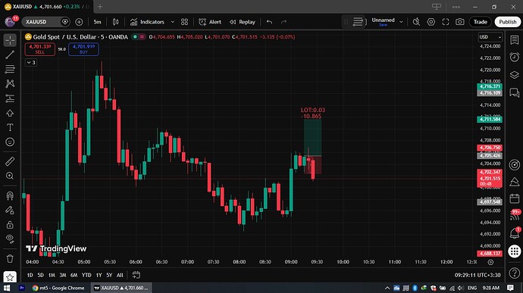Create an Alert
Image resolution: width=523 pixels, height=293 pixels.
[x=210, y=22]
